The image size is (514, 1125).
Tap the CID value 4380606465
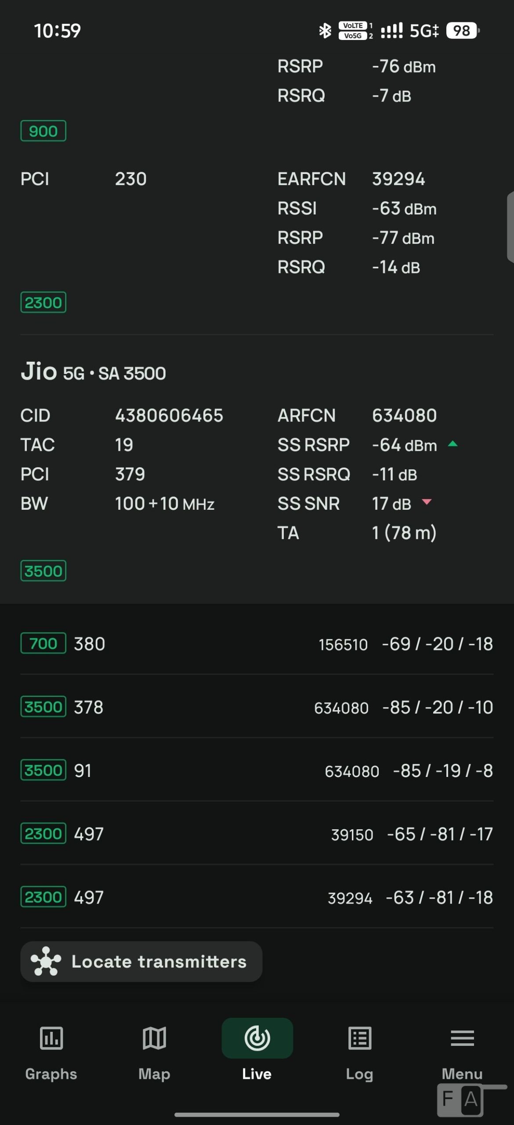(x=169, y=415)
